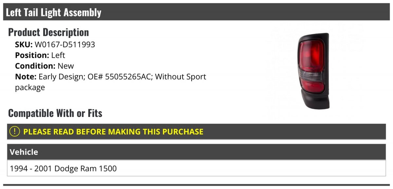Screen dimensions: 393x189
Task: Click the Condition: New line
Action: (45, 66)
